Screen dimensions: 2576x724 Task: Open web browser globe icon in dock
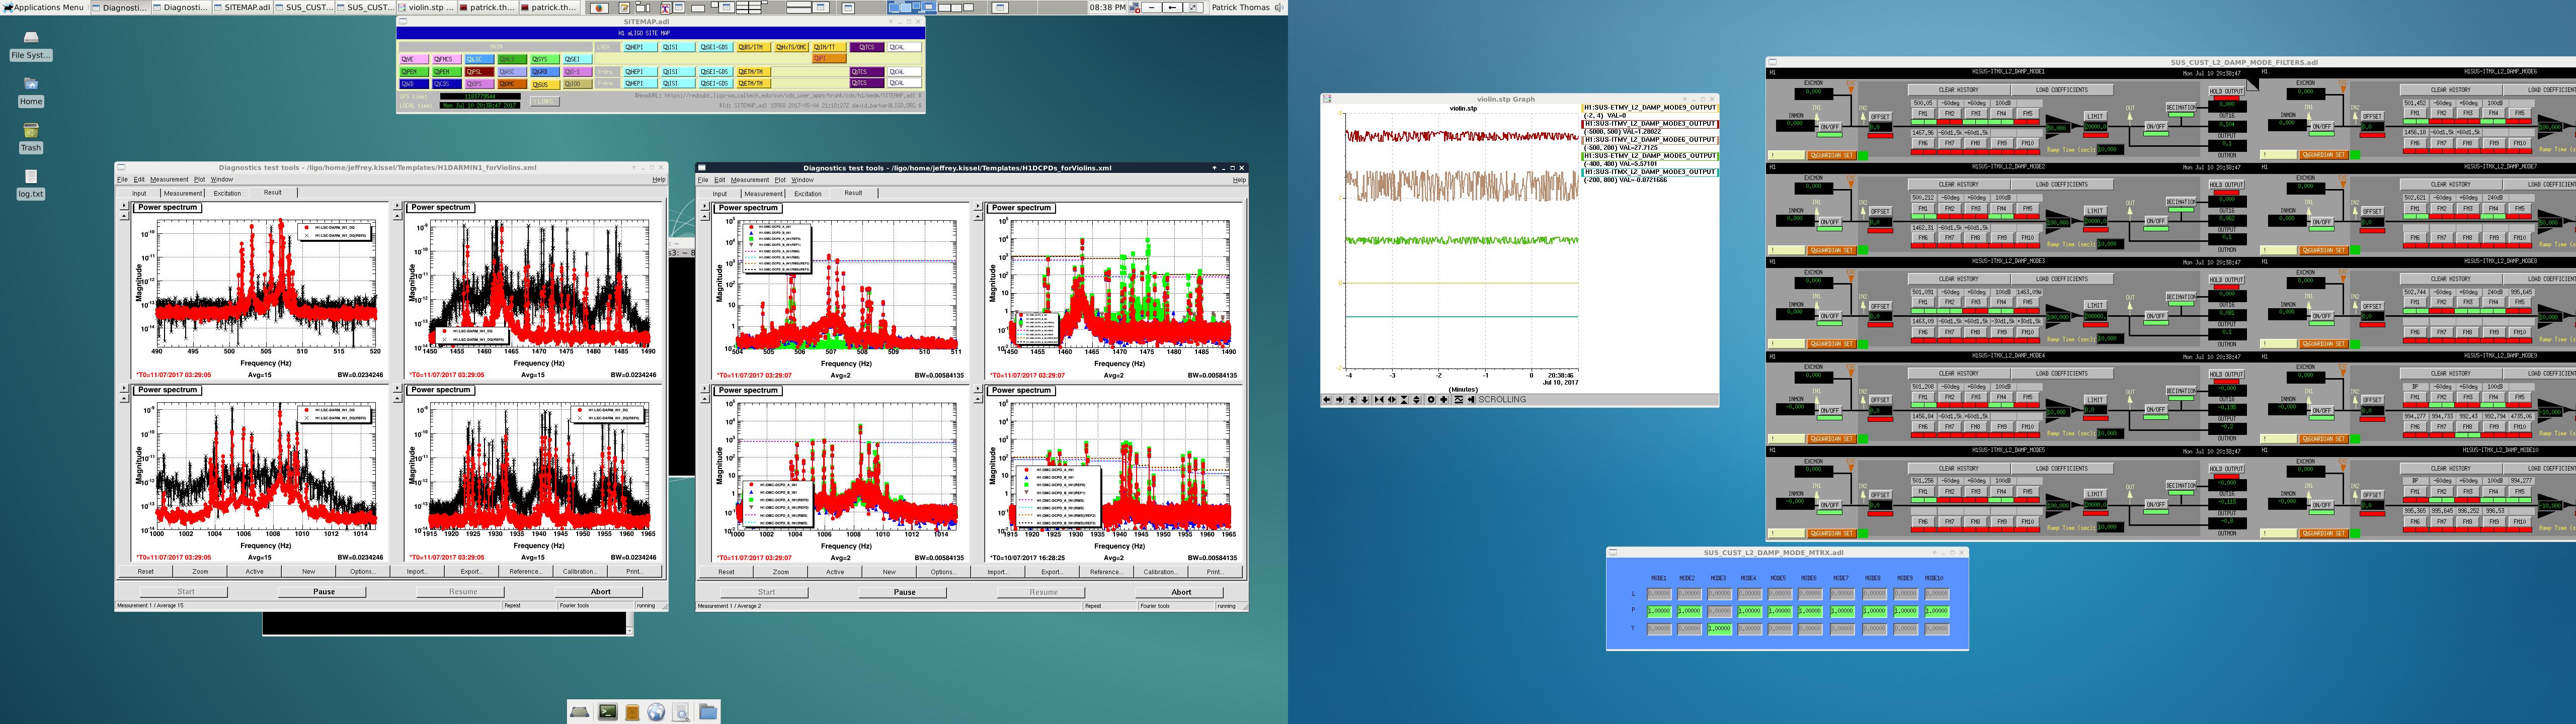[656, 712]
